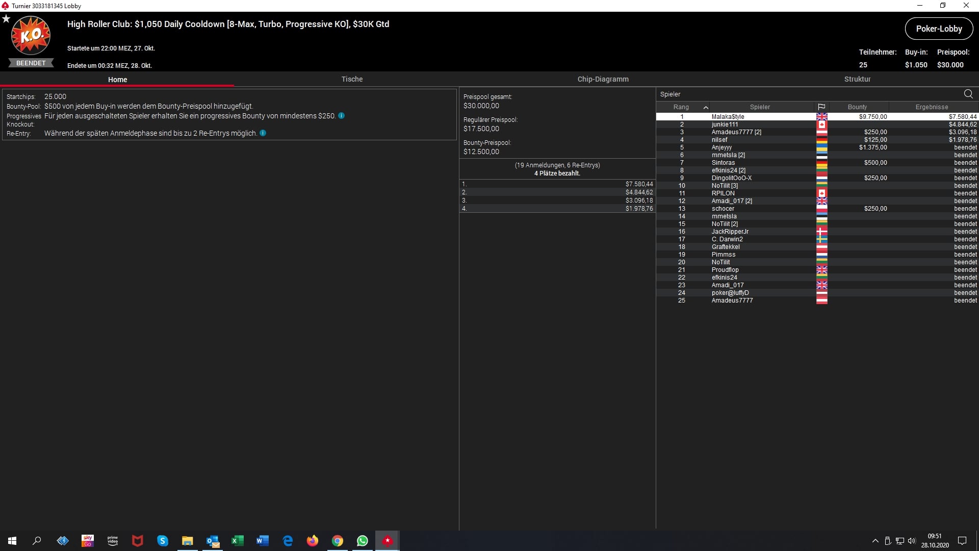This screenshot has height=551, width=979.
Task: Show hidden system tray icons chevron
Action: coord(875,541)
